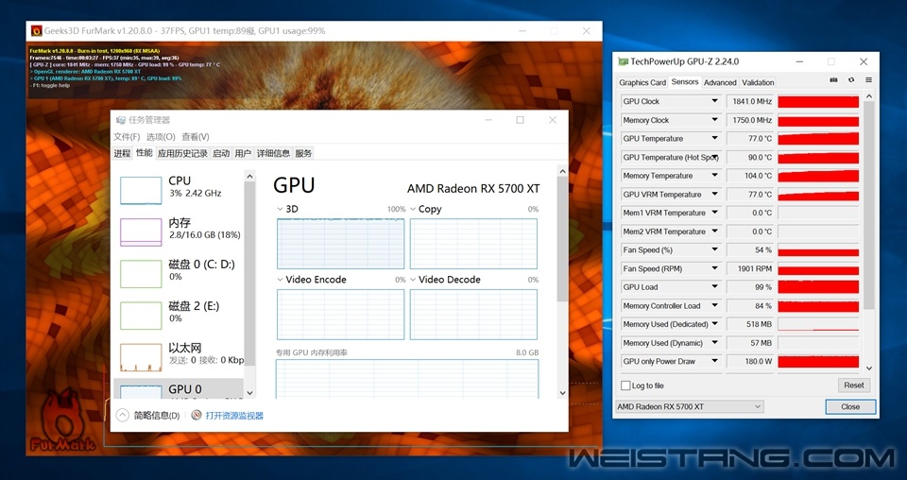Expand the 3D engine graph selector
This screenshot has height=480, width=907.
[x=280, y=210]
